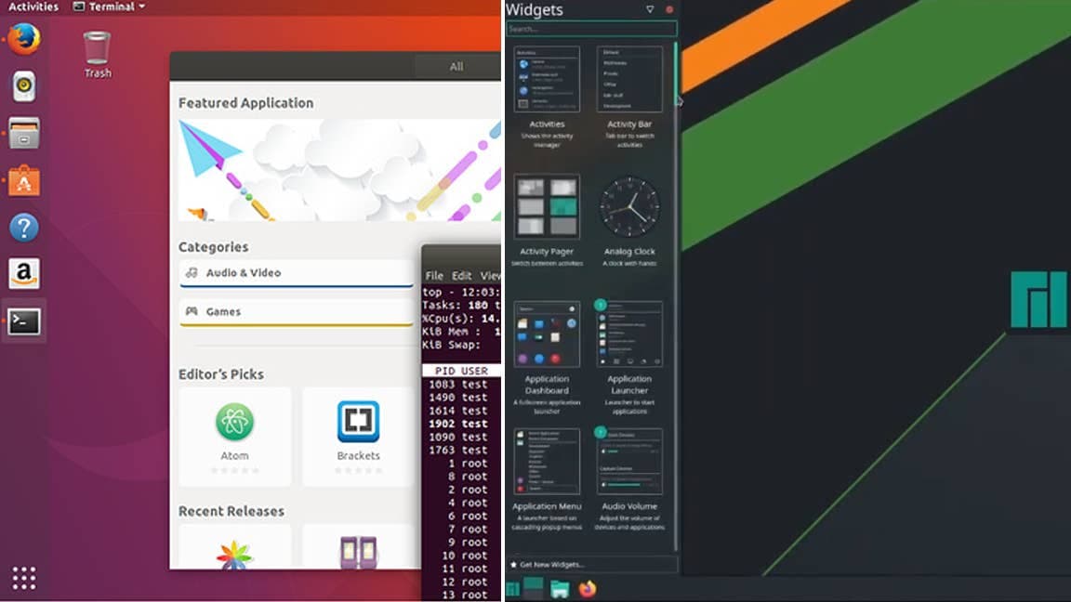The height and width of the screenshot is (602, 1071).
Task: Open Terminal from the Ubuntu dock
Action: pos(23,321)
